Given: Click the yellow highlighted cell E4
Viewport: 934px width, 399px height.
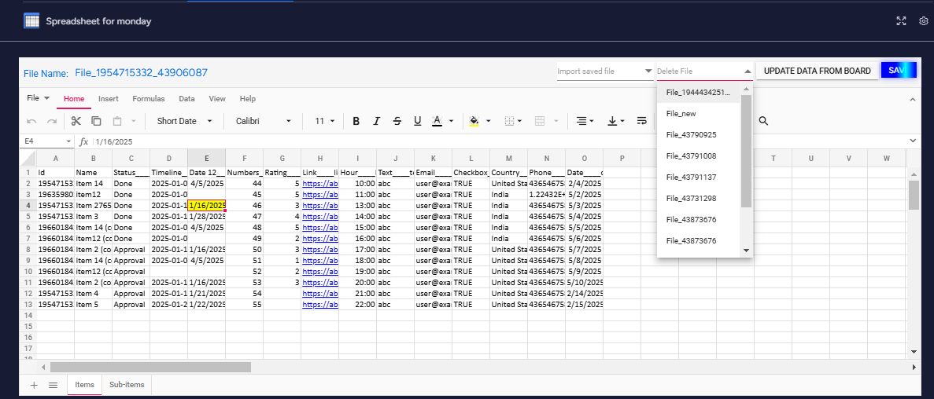Looking at the screenshot, I should pyautogui.click(x=207, y=206).
